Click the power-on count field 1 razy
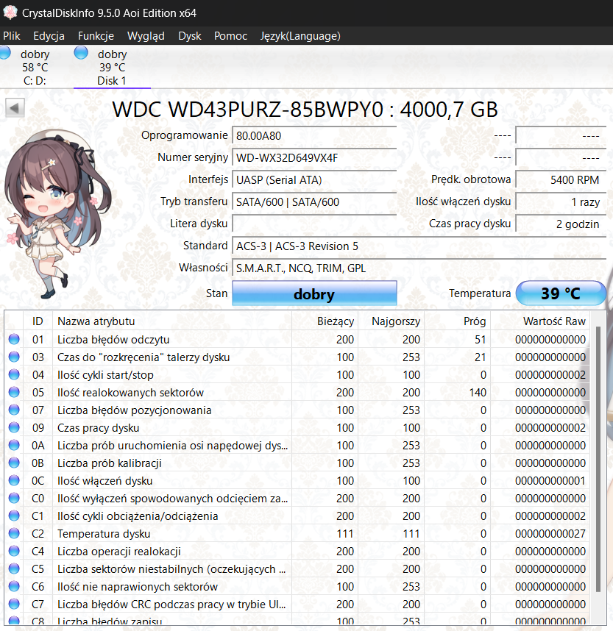 (x=561, y=202)
